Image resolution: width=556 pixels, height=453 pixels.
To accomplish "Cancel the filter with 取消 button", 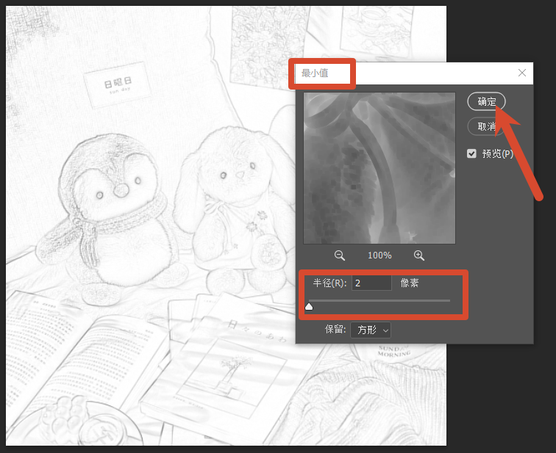I will pos(487,127).
